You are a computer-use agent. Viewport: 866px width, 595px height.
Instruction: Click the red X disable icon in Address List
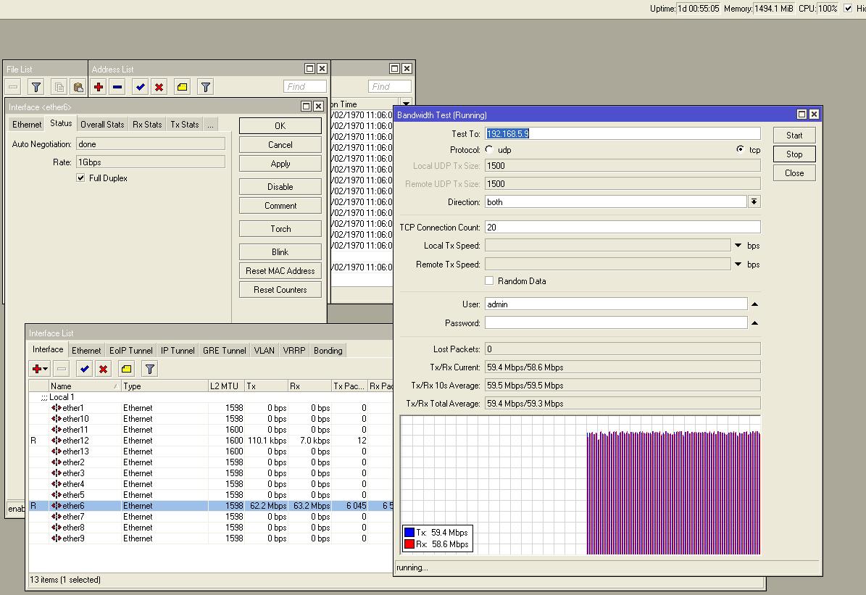[159, 87]
